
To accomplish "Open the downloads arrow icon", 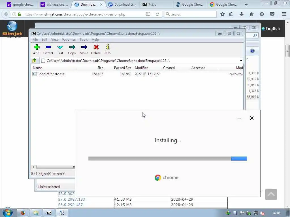I will click(x=242, y=14).
